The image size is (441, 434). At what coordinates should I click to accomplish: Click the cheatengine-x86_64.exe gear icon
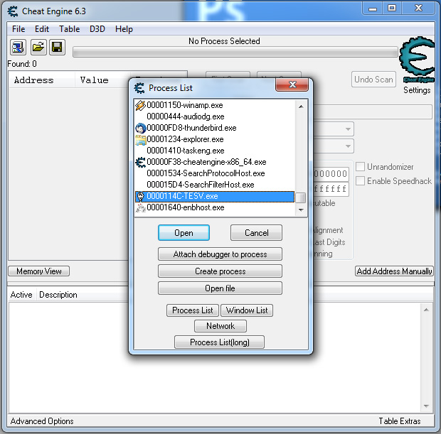coord(140,163)
